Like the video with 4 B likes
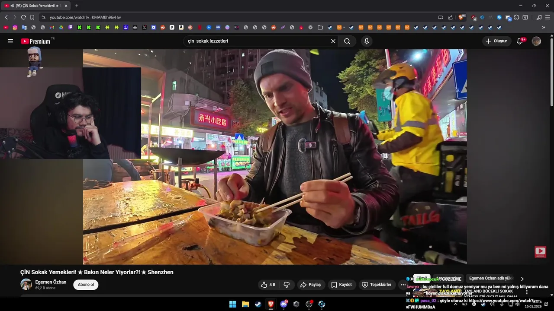The image size is (554, 311). tap(268, 285)
